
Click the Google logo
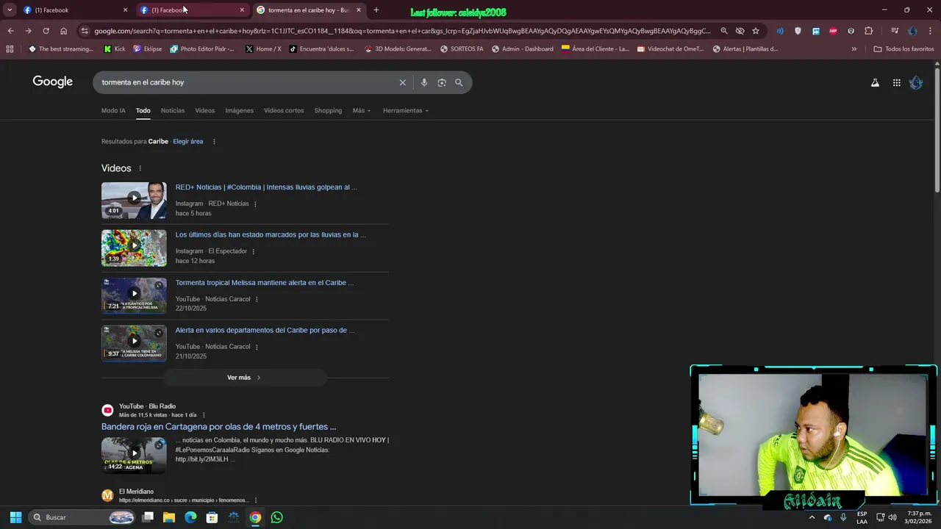click(x=52, y=82)
